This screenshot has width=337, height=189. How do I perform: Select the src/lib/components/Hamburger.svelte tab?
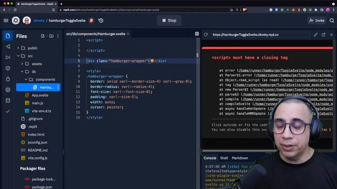tap(96, 34)
